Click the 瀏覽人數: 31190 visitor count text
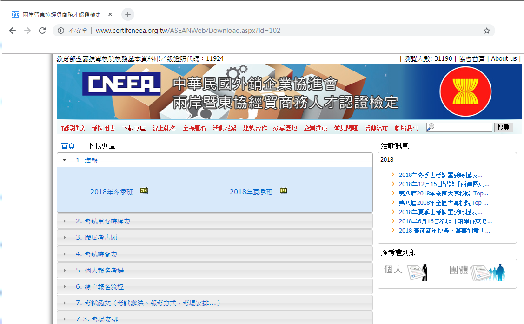 tap(428, 59)
